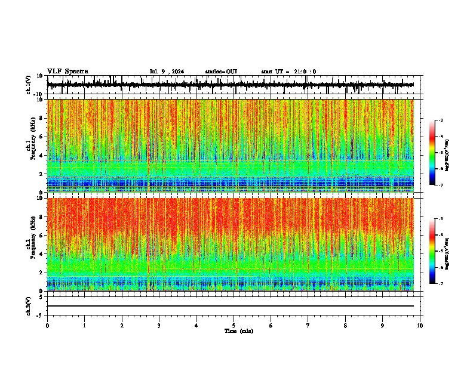Click tick label "0" on the Time axis
Viewport: 473px width, 365px height.
[47, 326]
